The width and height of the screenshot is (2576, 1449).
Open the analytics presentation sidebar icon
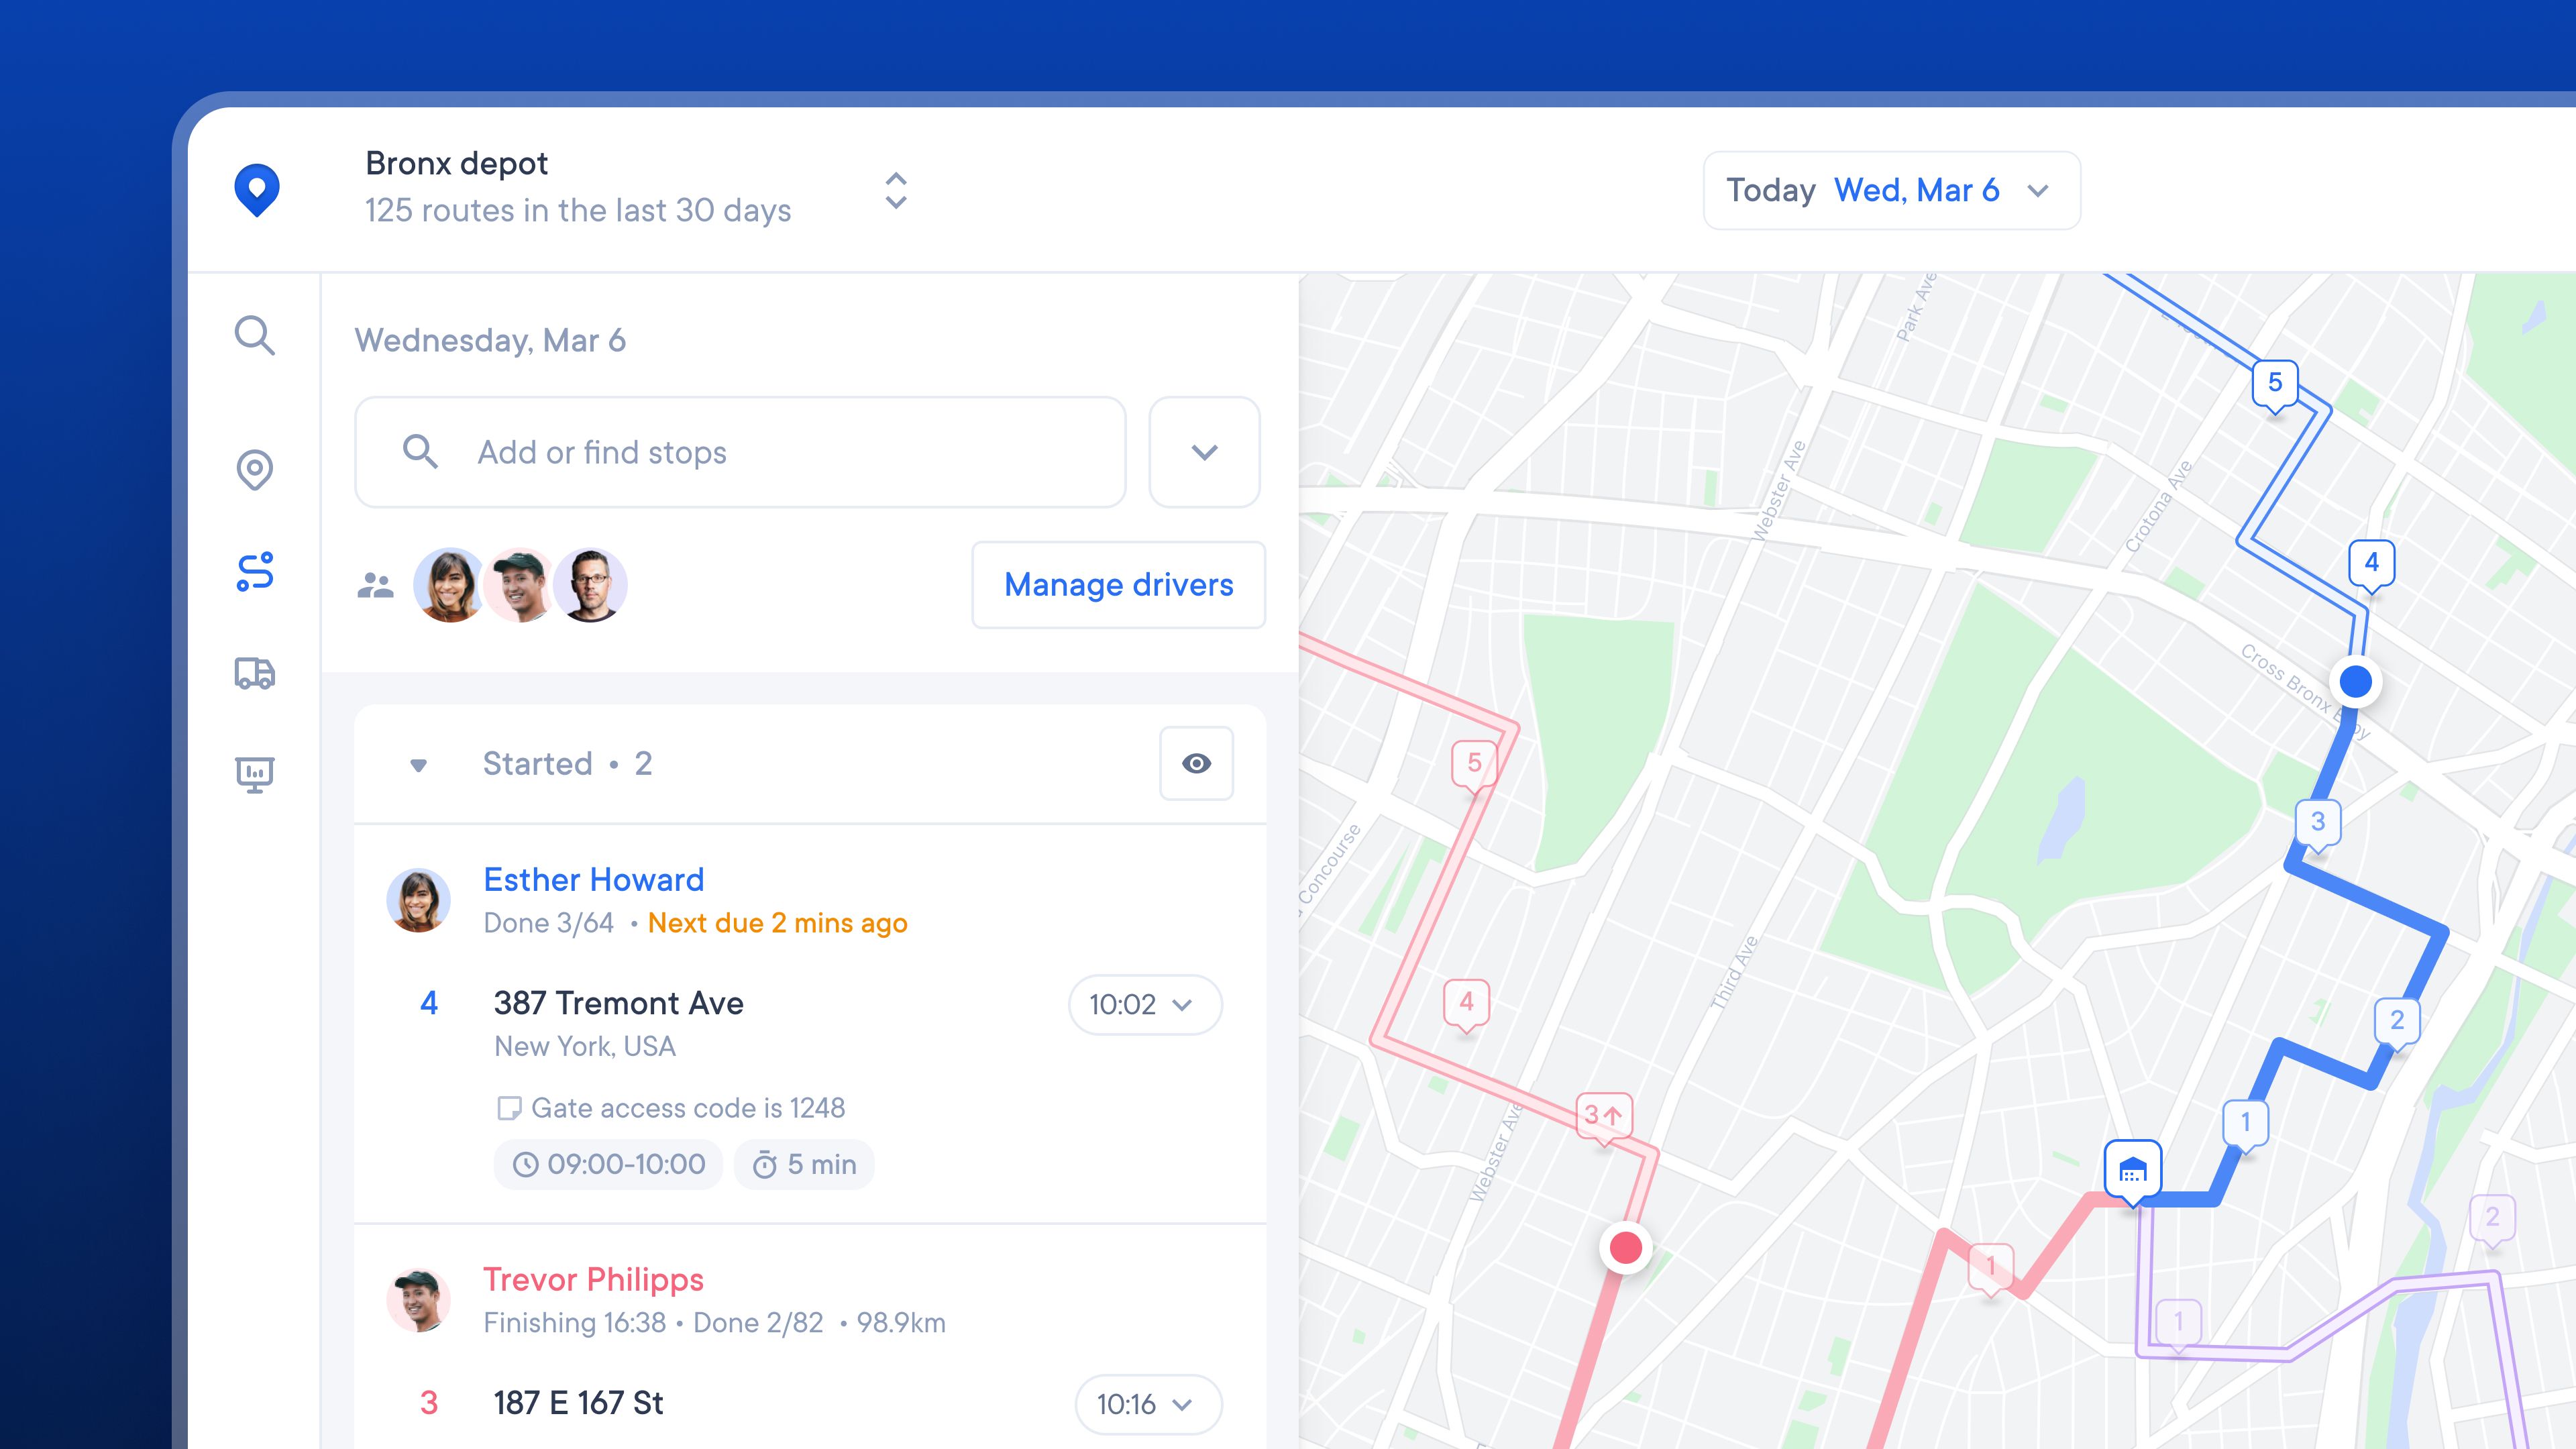pyautogui.click(x=254, y=774)
